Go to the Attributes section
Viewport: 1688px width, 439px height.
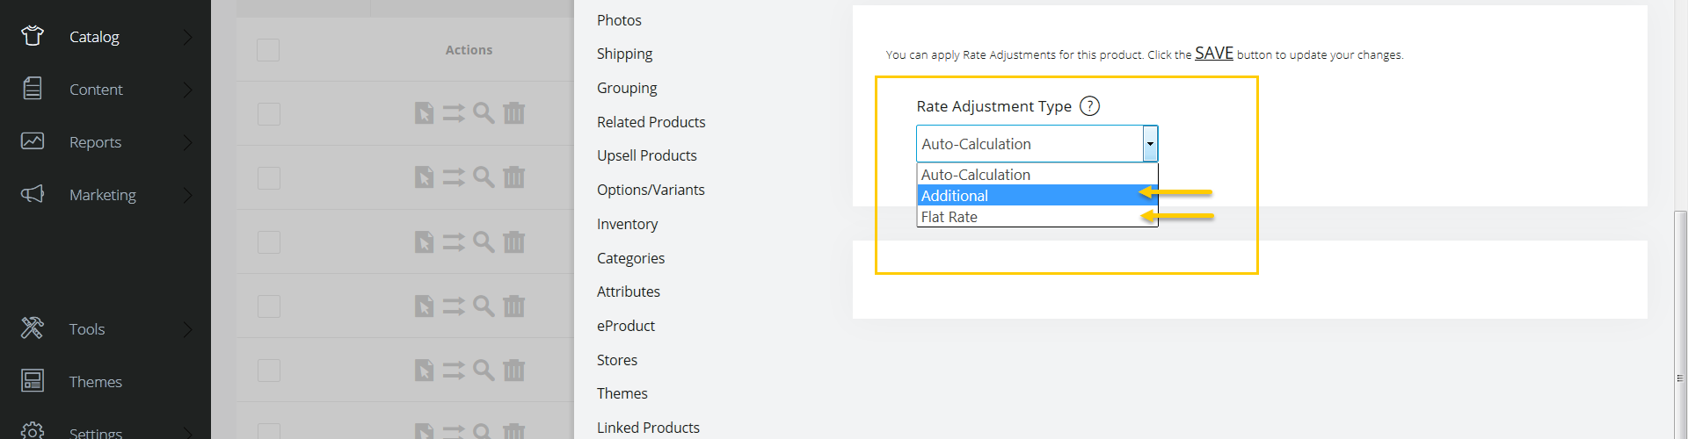click(x=628, y=291)
